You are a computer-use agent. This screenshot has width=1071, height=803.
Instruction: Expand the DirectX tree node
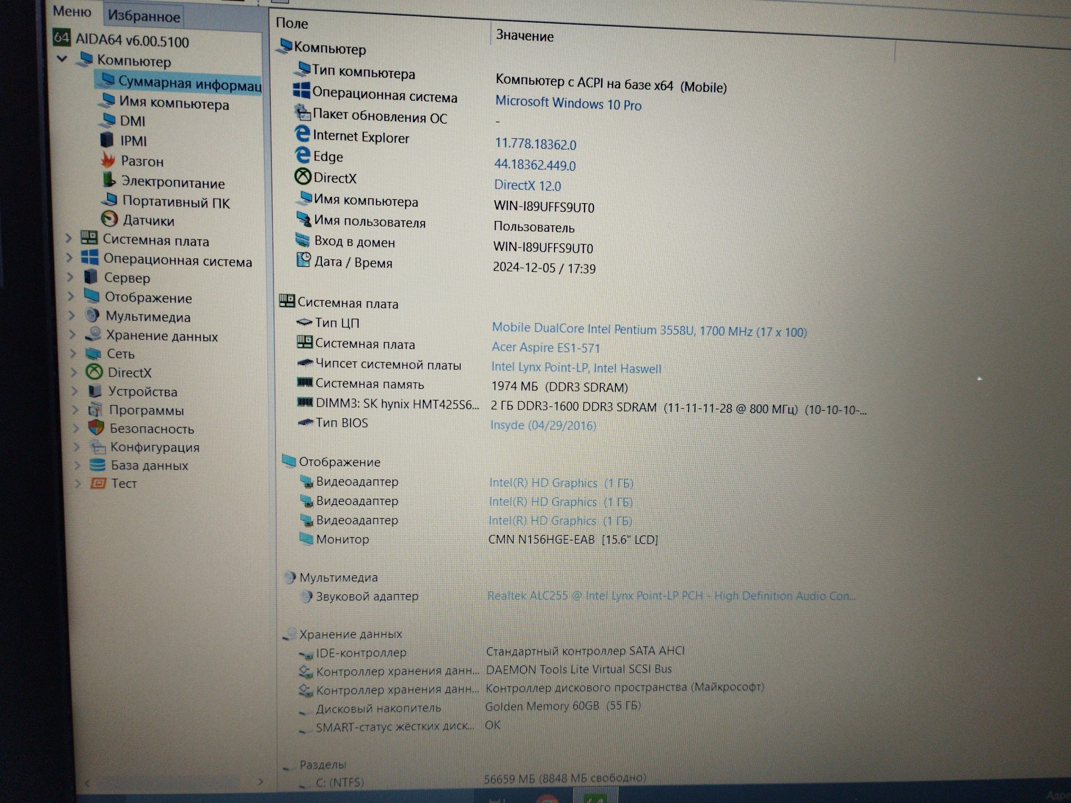(x=74, y=372)
